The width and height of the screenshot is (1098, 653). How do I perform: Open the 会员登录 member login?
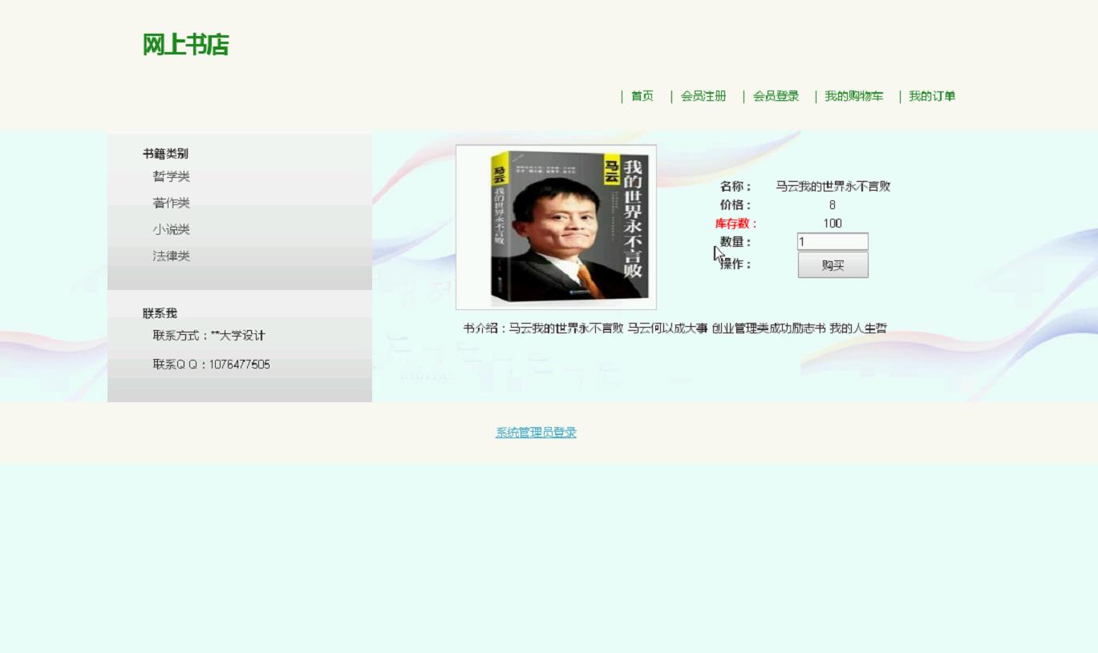776,96
